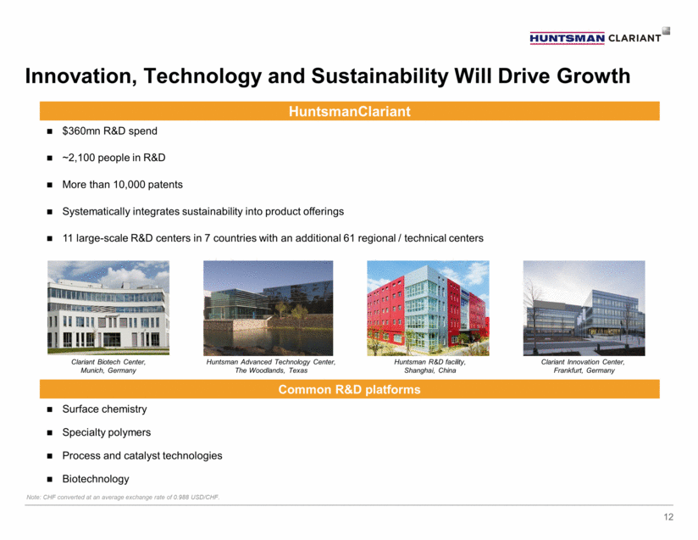The image size is (698, 540).
Task: Click the HuntsmanClariant orange header bar
Action: [x=350, y=111]
